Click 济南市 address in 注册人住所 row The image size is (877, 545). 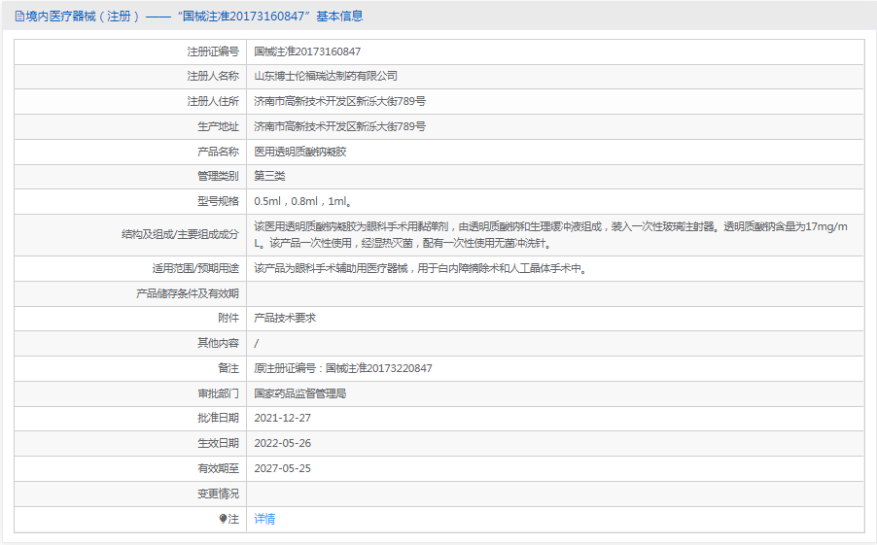[339, 101]
